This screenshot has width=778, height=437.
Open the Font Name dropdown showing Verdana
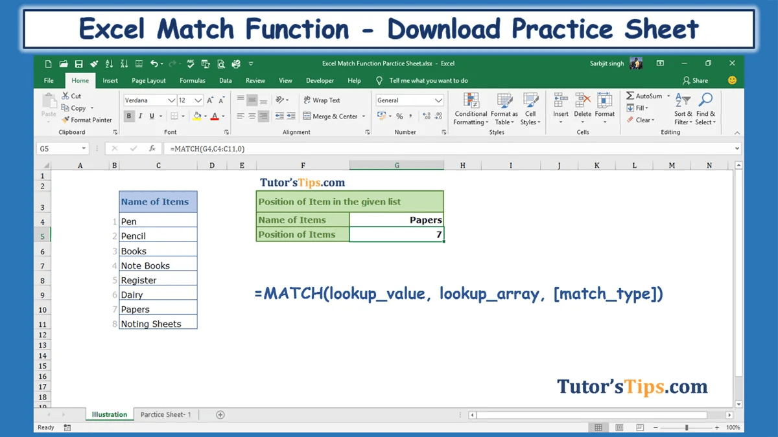150,100
